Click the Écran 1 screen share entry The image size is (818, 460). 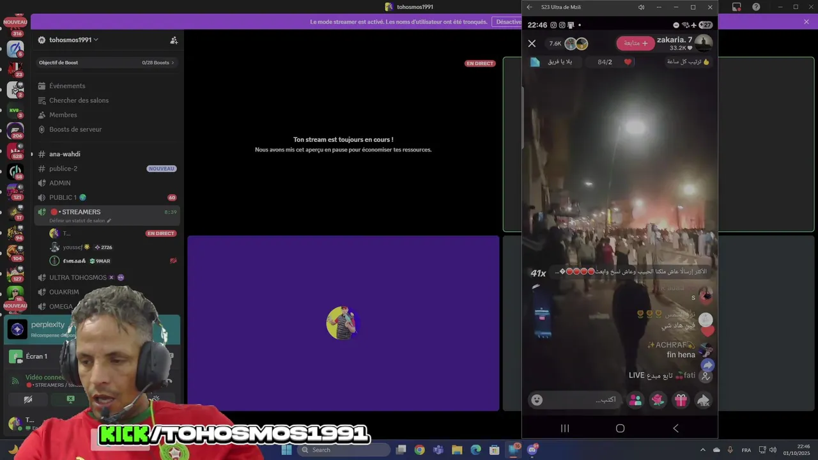[x=36, y=356]
